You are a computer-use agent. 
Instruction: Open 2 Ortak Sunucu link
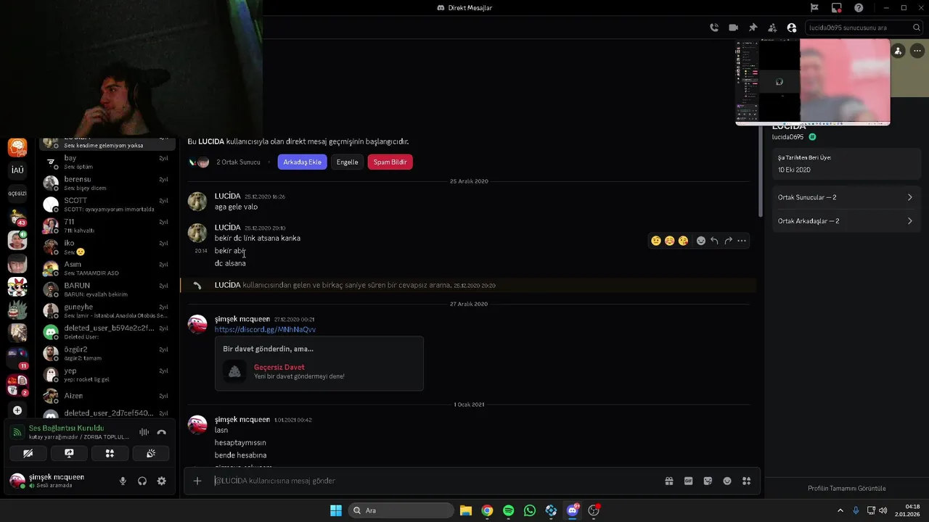click(238, 162)
